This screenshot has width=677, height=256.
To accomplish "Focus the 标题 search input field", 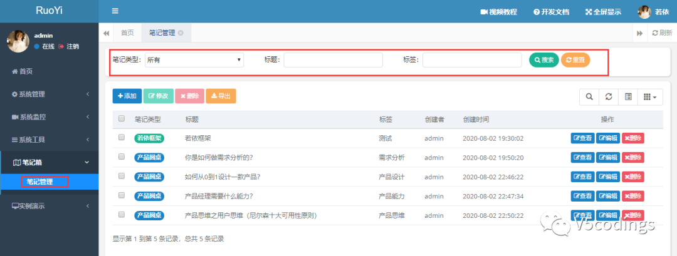I will click(x=333, y=60).
